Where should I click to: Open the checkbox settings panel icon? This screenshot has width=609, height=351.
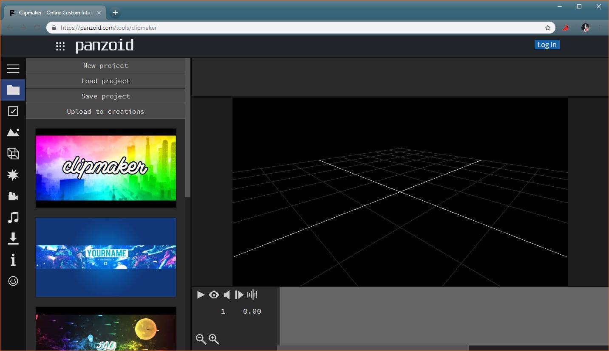[x=13, y=111]
